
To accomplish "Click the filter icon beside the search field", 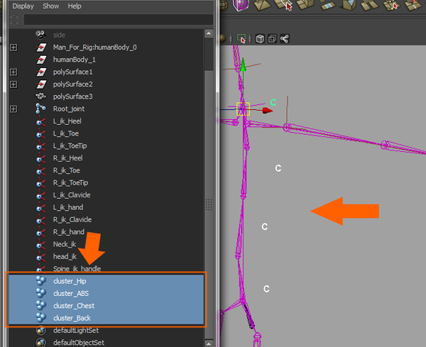I will (x=14, y=20).
